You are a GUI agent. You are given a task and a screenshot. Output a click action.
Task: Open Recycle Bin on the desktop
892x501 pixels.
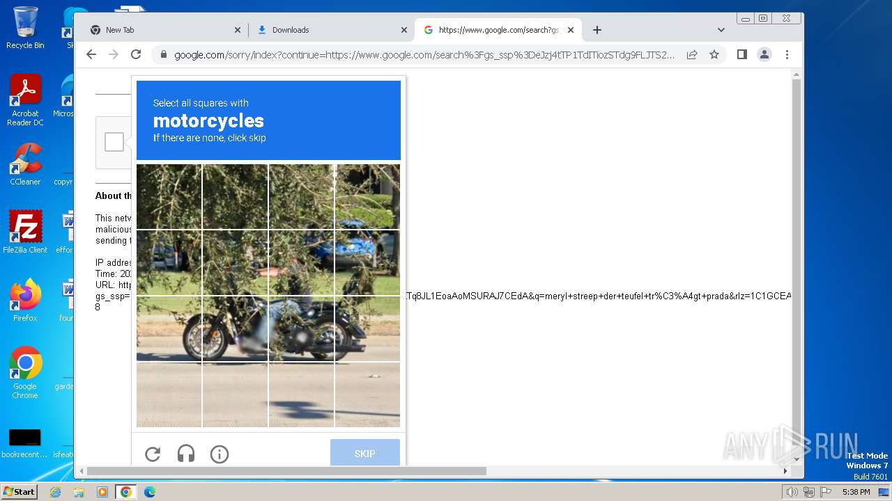(x=25, y=28)
